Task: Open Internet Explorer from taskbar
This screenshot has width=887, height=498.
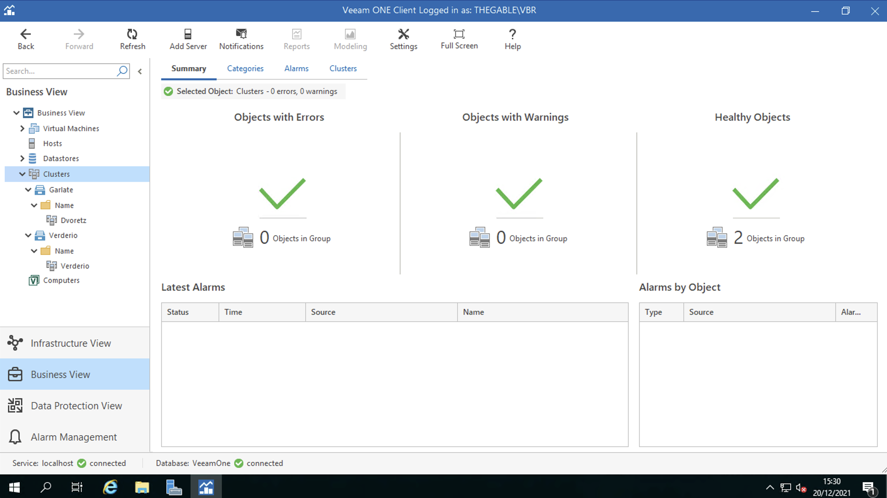Action: [x=110, y=487]
